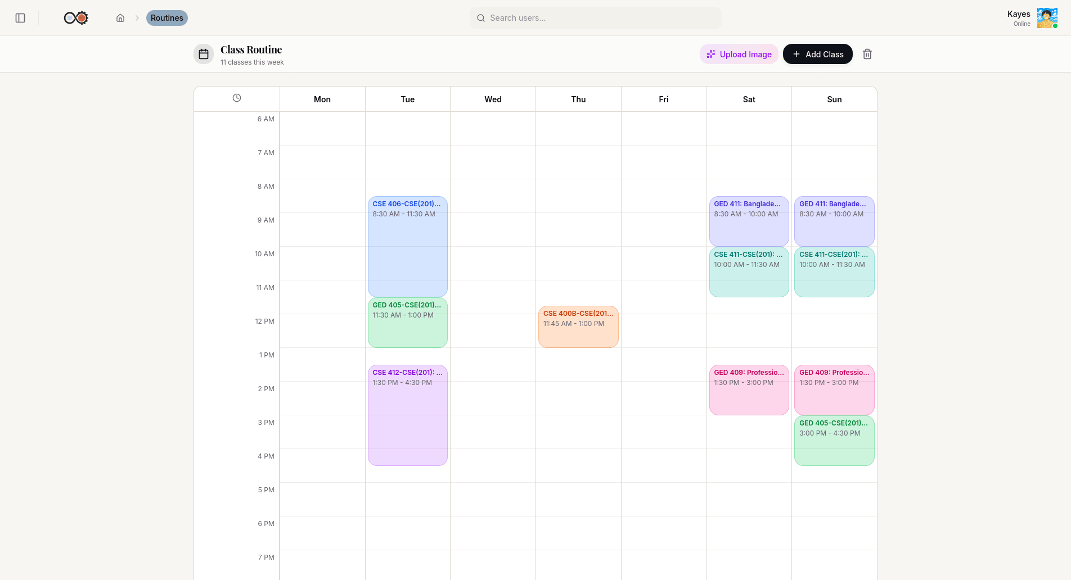This screenshot has width=1071, height=580.
Task: Select the Tue column header
Action: point(408,99)
